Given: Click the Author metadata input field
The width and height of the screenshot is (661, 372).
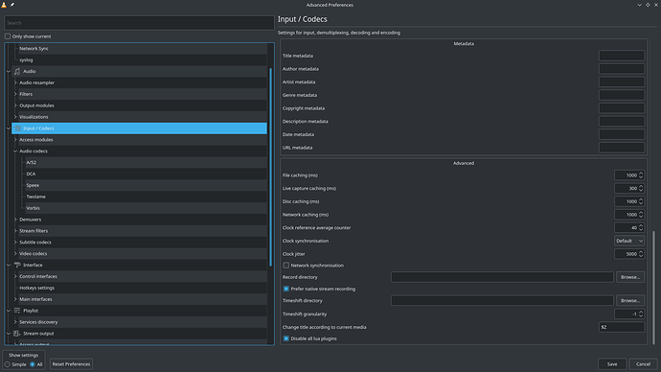Looking at the screenshot, I should tap(622, 69).
